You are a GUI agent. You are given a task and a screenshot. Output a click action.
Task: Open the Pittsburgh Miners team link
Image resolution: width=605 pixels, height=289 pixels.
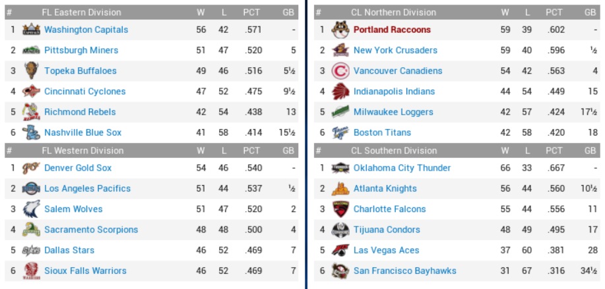(x=81, y=50)
